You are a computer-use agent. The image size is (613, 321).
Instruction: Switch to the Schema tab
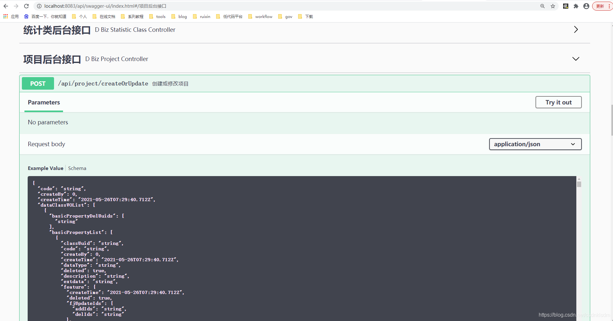[77, 168]
